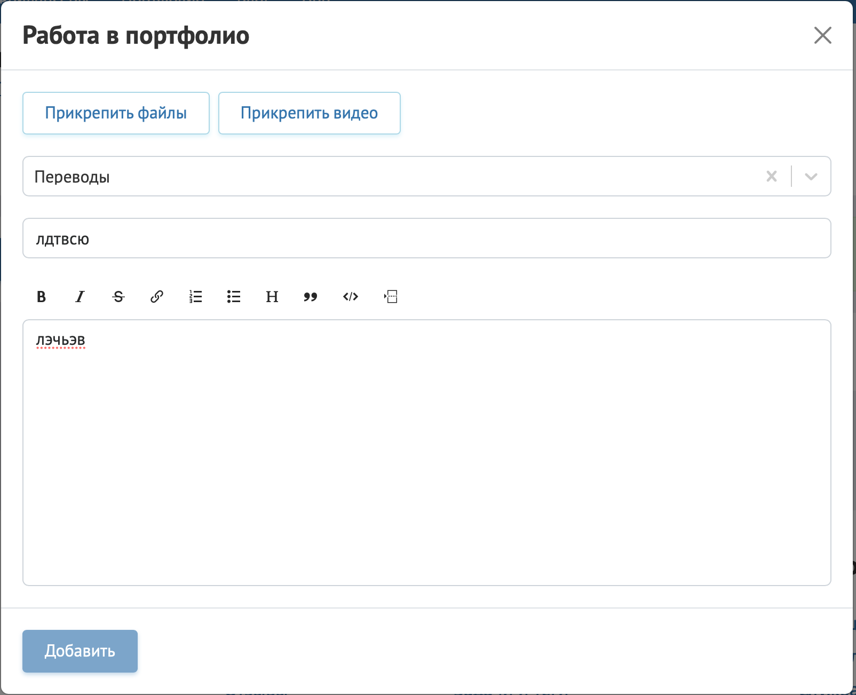Click the 'Прикрепить видео' button

click(x=310, y=113)
